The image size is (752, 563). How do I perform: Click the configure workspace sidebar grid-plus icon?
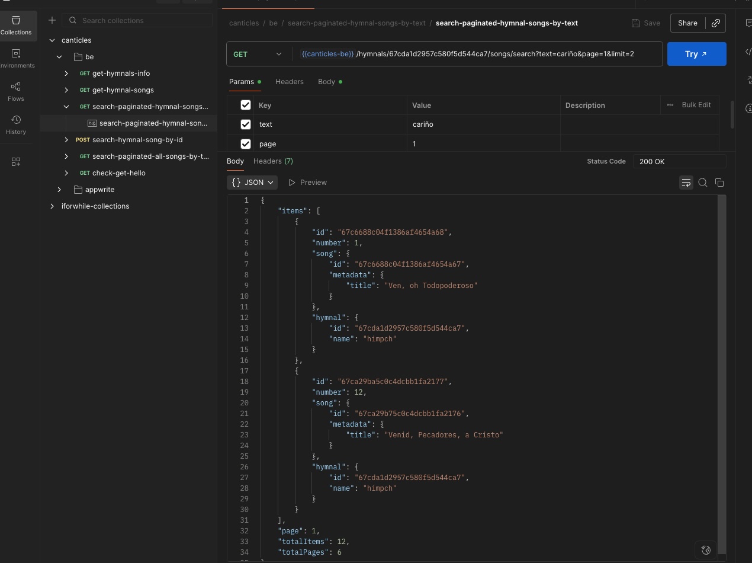(16, 162)
